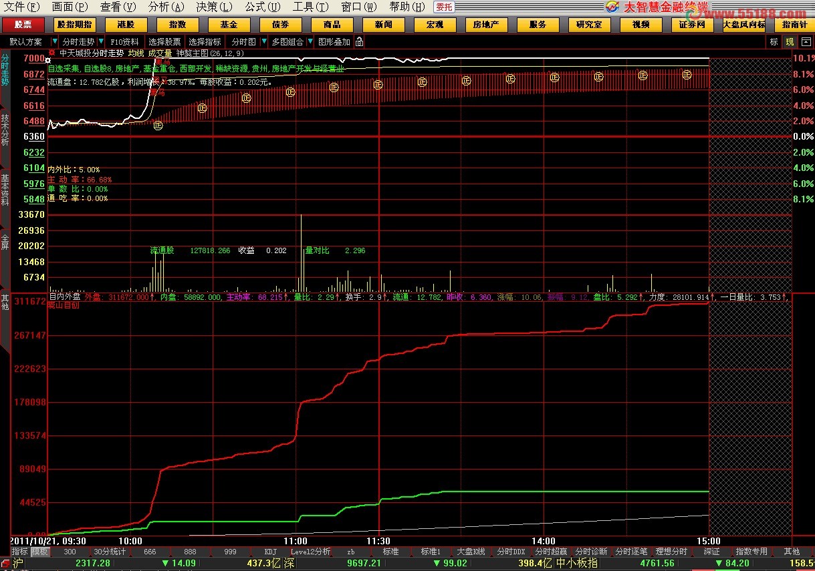Click the lock icon beside 图形叠加

(359, 41)
